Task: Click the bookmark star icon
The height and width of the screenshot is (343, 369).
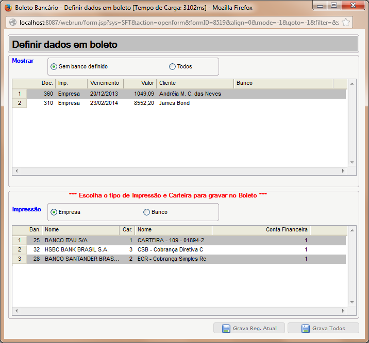Action: tap(346, 23)
